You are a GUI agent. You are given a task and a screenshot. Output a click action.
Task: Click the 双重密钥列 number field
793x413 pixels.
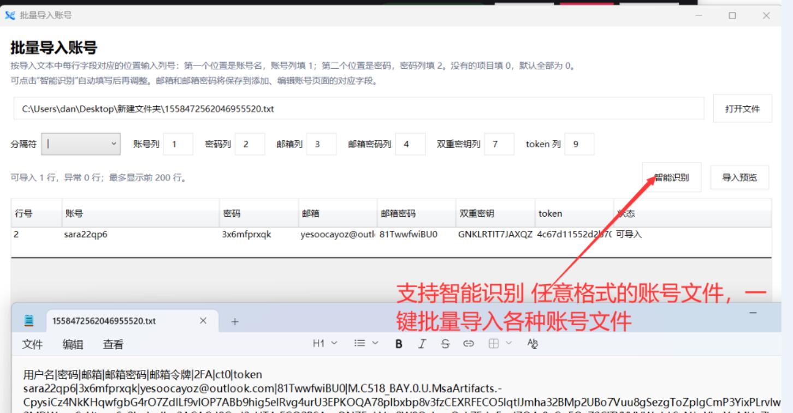(x=499, y=145)
